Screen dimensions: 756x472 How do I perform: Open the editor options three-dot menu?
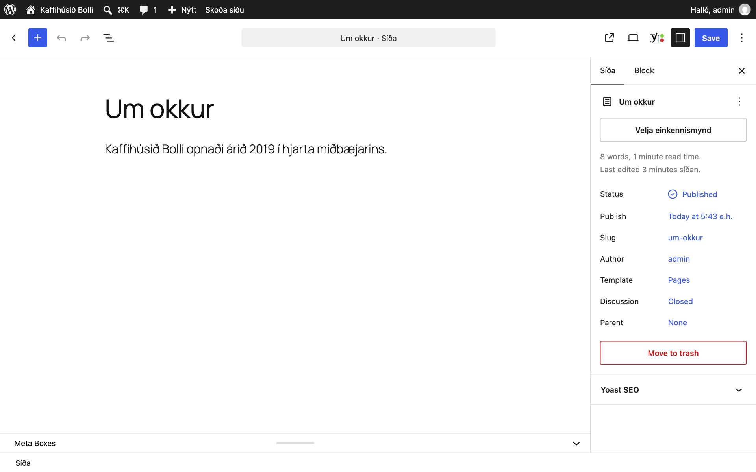click(x=742, y=38)
